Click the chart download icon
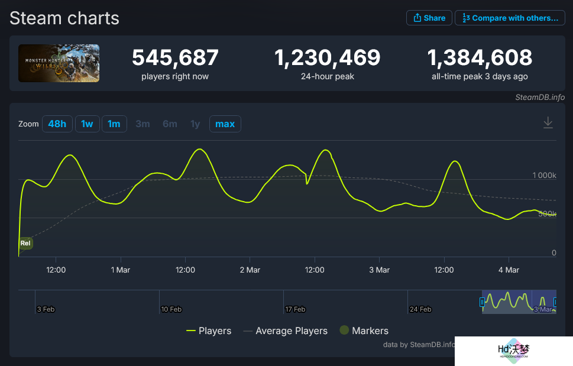 548,122
